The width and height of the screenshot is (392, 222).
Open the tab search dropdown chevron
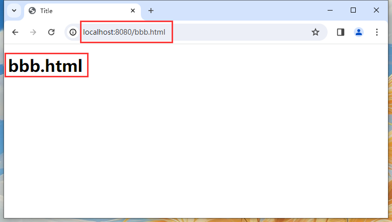click(x=14, y=11)
